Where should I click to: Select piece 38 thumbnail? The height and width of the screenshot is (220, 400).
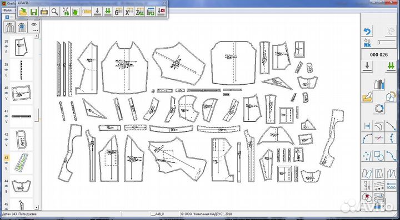(21, 47)
